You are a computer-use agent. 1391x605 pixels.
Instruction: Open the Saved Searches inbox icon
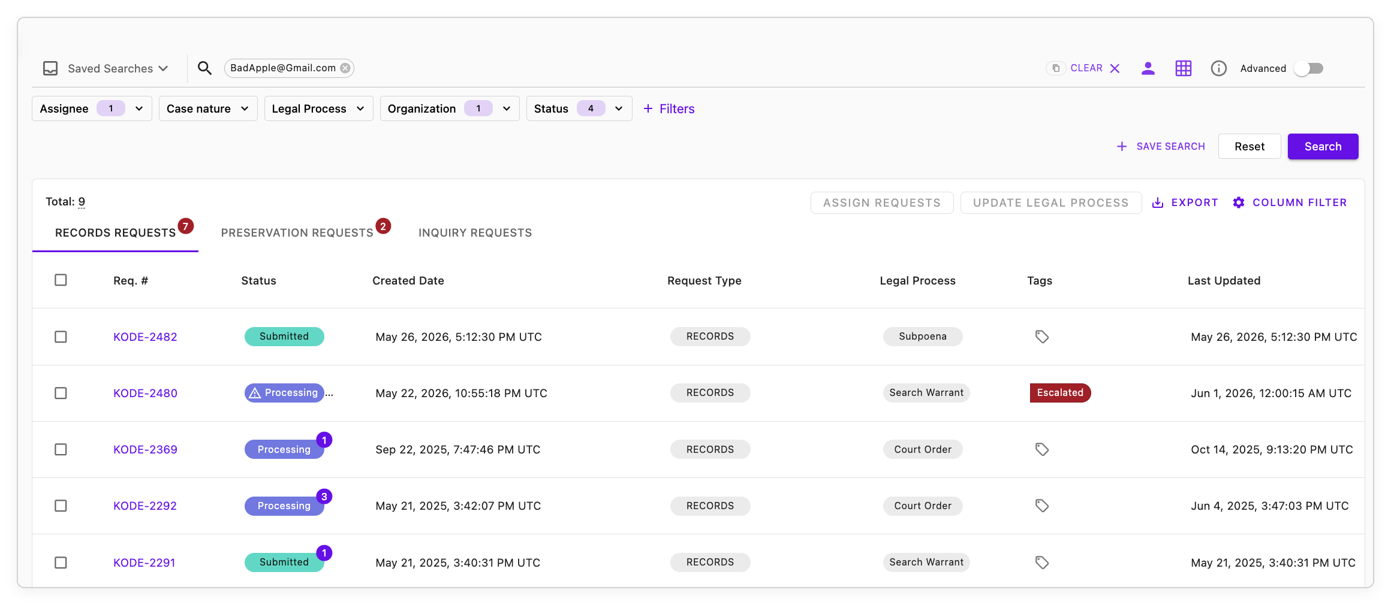[x=50, y=68]
